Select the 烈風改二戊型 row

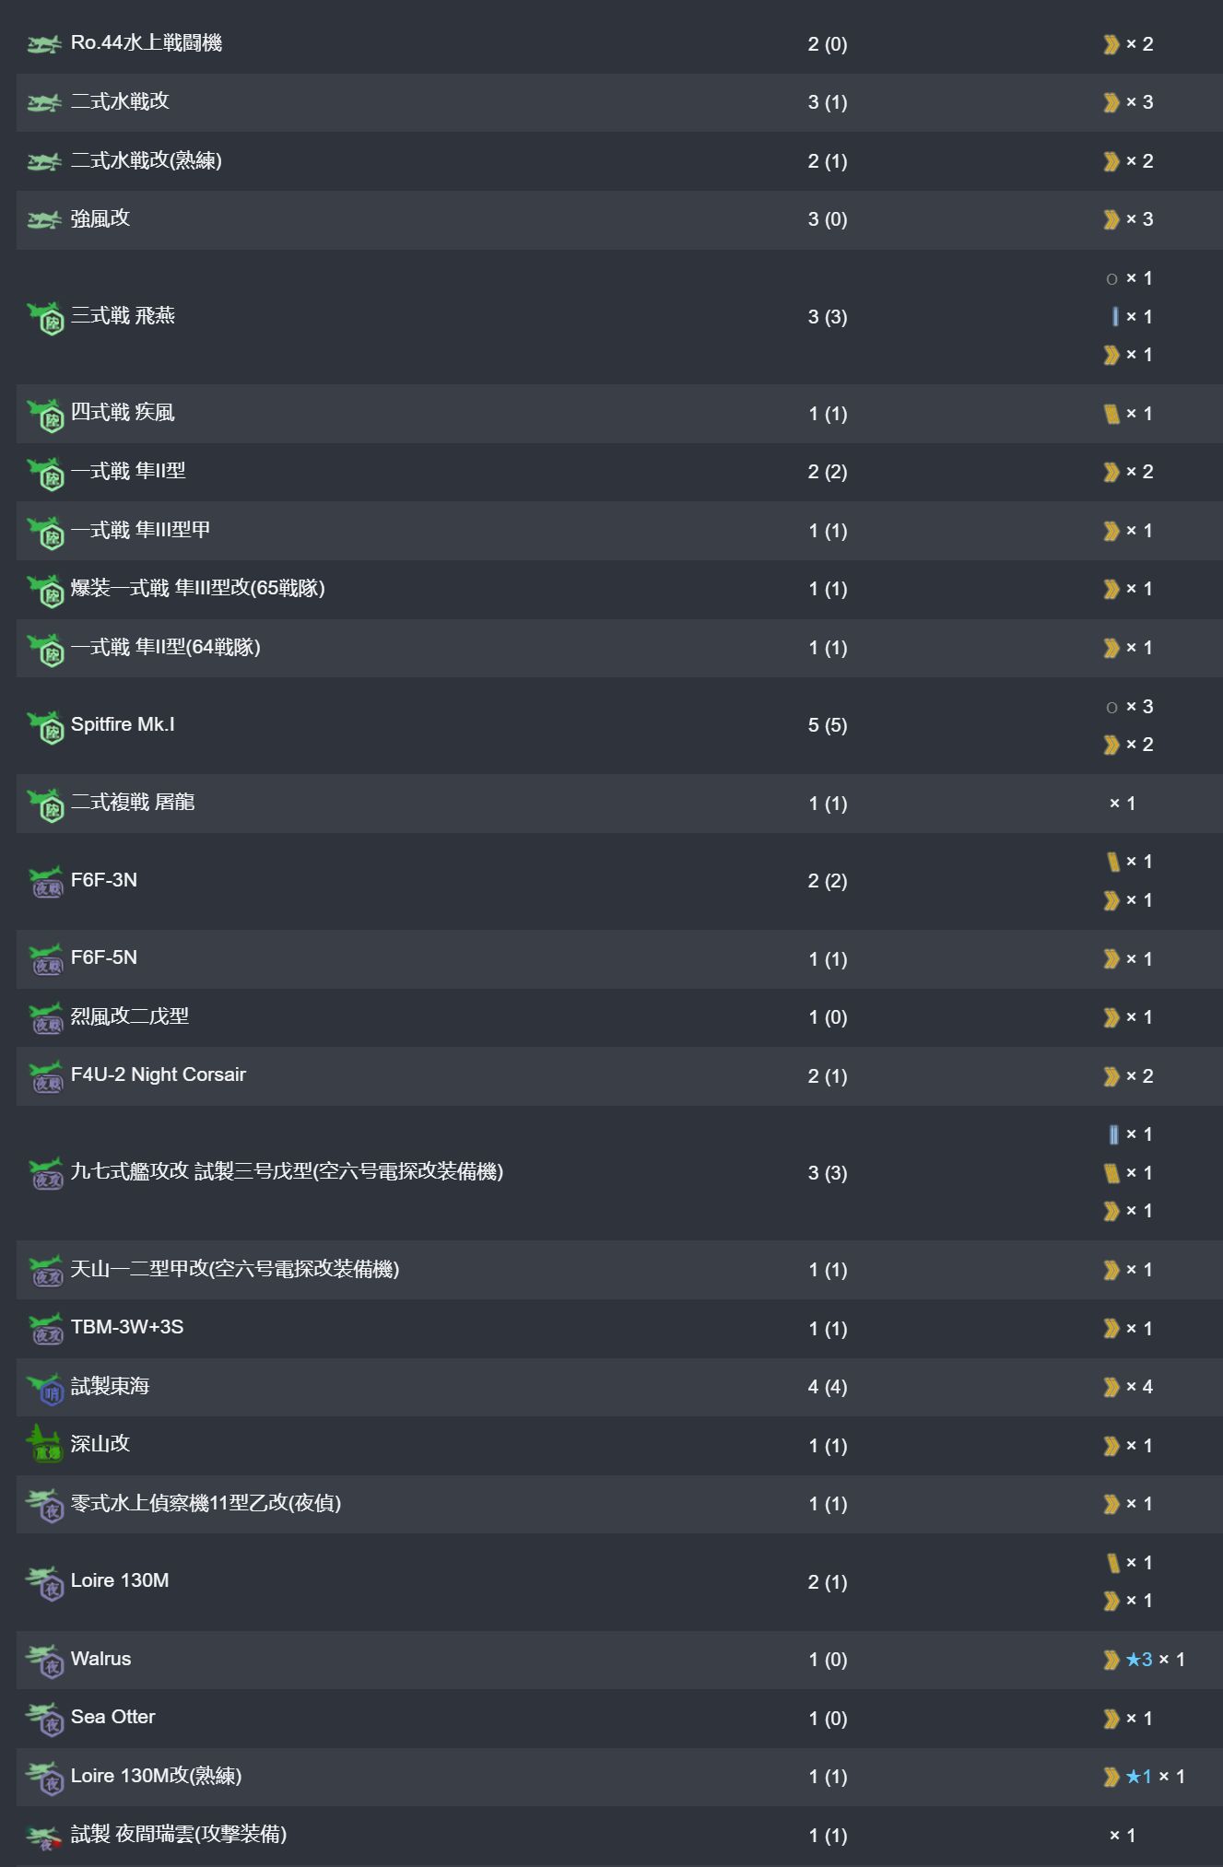click(619, 1017)
